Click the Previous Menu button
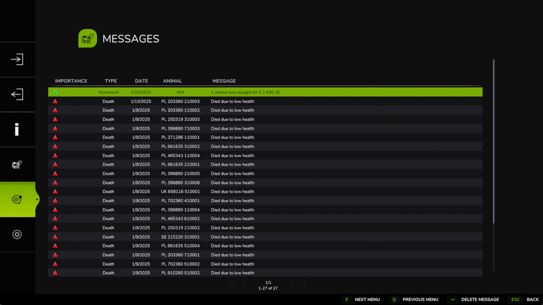Image resolution: width=543 pixels, height=305 pixels. tap(415, 300)
